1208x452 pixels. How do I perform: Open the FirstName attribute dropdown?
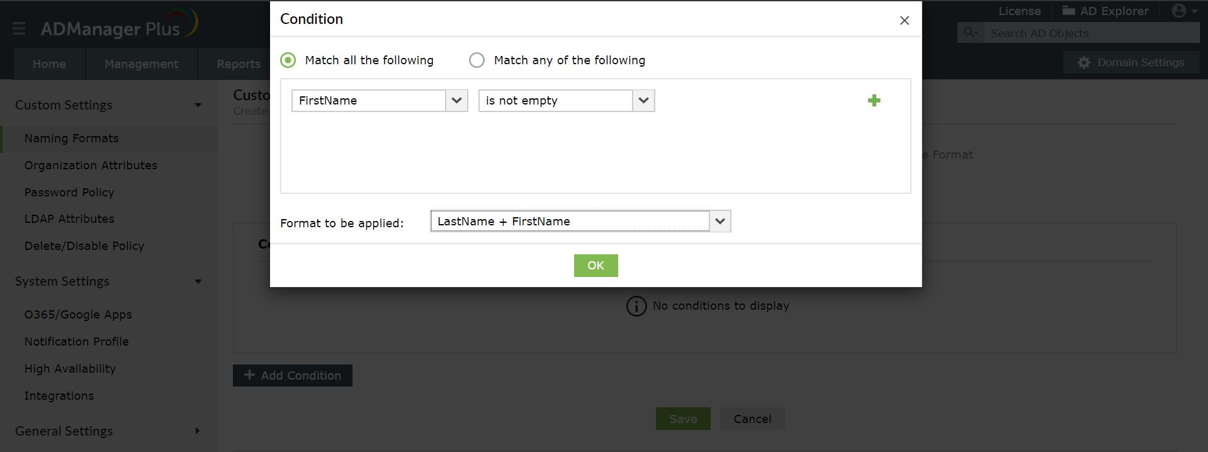tap(456, 101)
